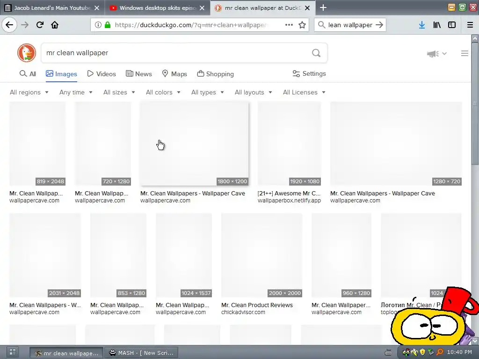Close the Jacob Lenard's Main Youtube tab

pyautogui.click(x=97, y=8)
